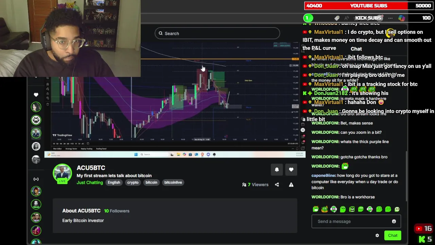Image resolution: width=435 pixels, height=245 pixels.
Task: Insert the angry square face emote
Action: (x=352, y=209)
